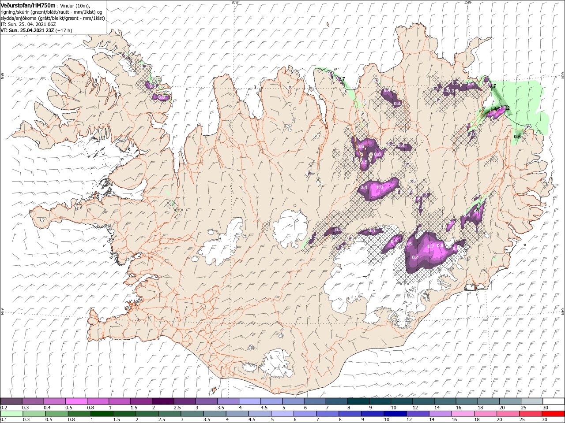This screenshot has width=565, height=423.
Task: Select the bright red rain swatch labeled 30
Action: pyautogui.click(x=553, y=414)
